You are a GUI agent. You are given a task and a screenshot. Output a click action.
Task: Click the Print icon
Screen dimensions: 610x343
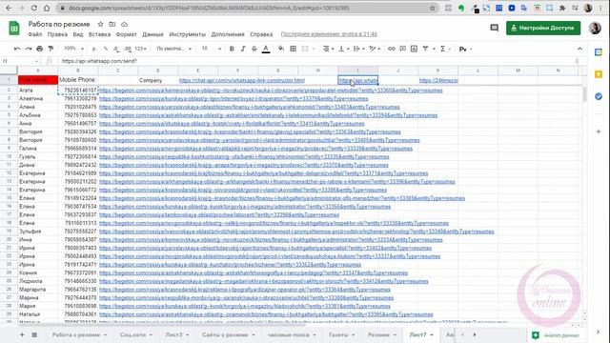[x=40, y=49]
